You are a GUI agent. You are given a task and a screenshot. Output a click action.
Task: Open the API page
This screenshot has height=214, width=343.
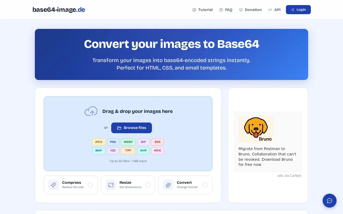click(x=274, y=10)
